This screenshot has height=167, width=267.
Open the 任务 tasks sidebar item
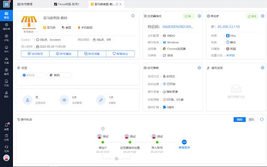pyautogui.click(x=6, y=137)
